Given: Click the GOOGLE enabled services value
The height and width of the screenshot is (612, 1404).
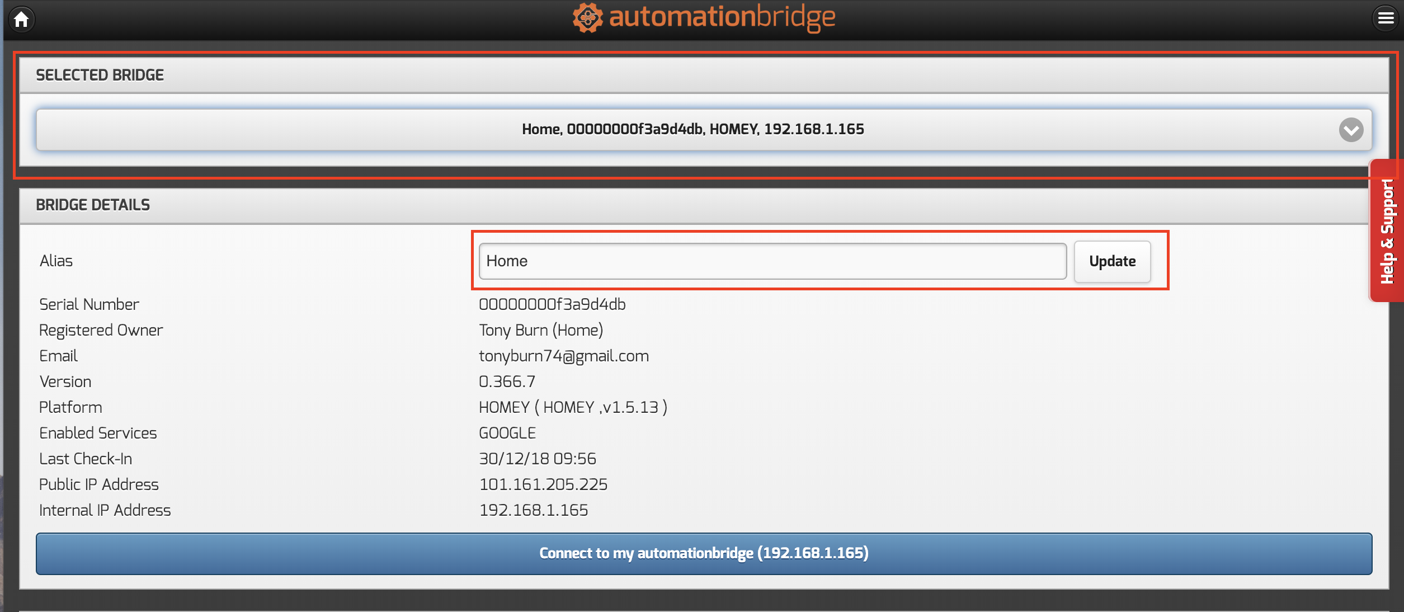Looking at the screenshot, I should click(507, 433).
